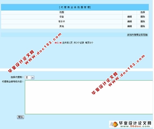
Task: Delete the 其他 row
Action: 143,26
